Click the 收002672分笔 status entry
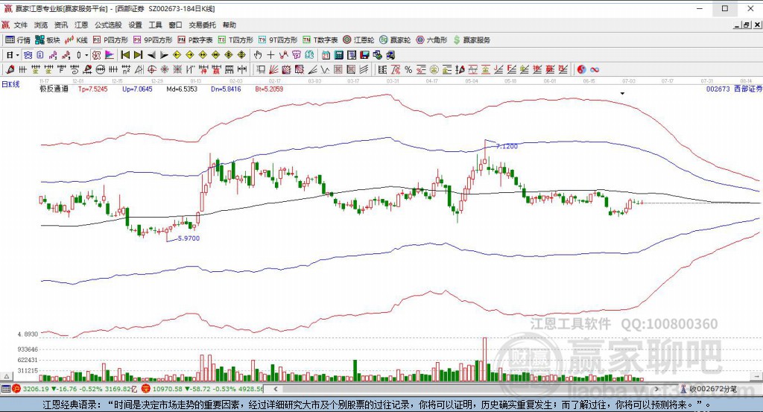Image resolution: width=763 pixels, height=412 pixels. (x=709, y=389)
